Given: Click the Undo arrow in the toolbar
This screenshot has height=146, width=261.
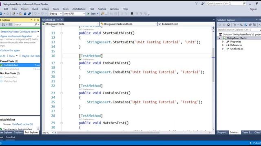Looking at the screenshot, I should (x=35, y=14).
